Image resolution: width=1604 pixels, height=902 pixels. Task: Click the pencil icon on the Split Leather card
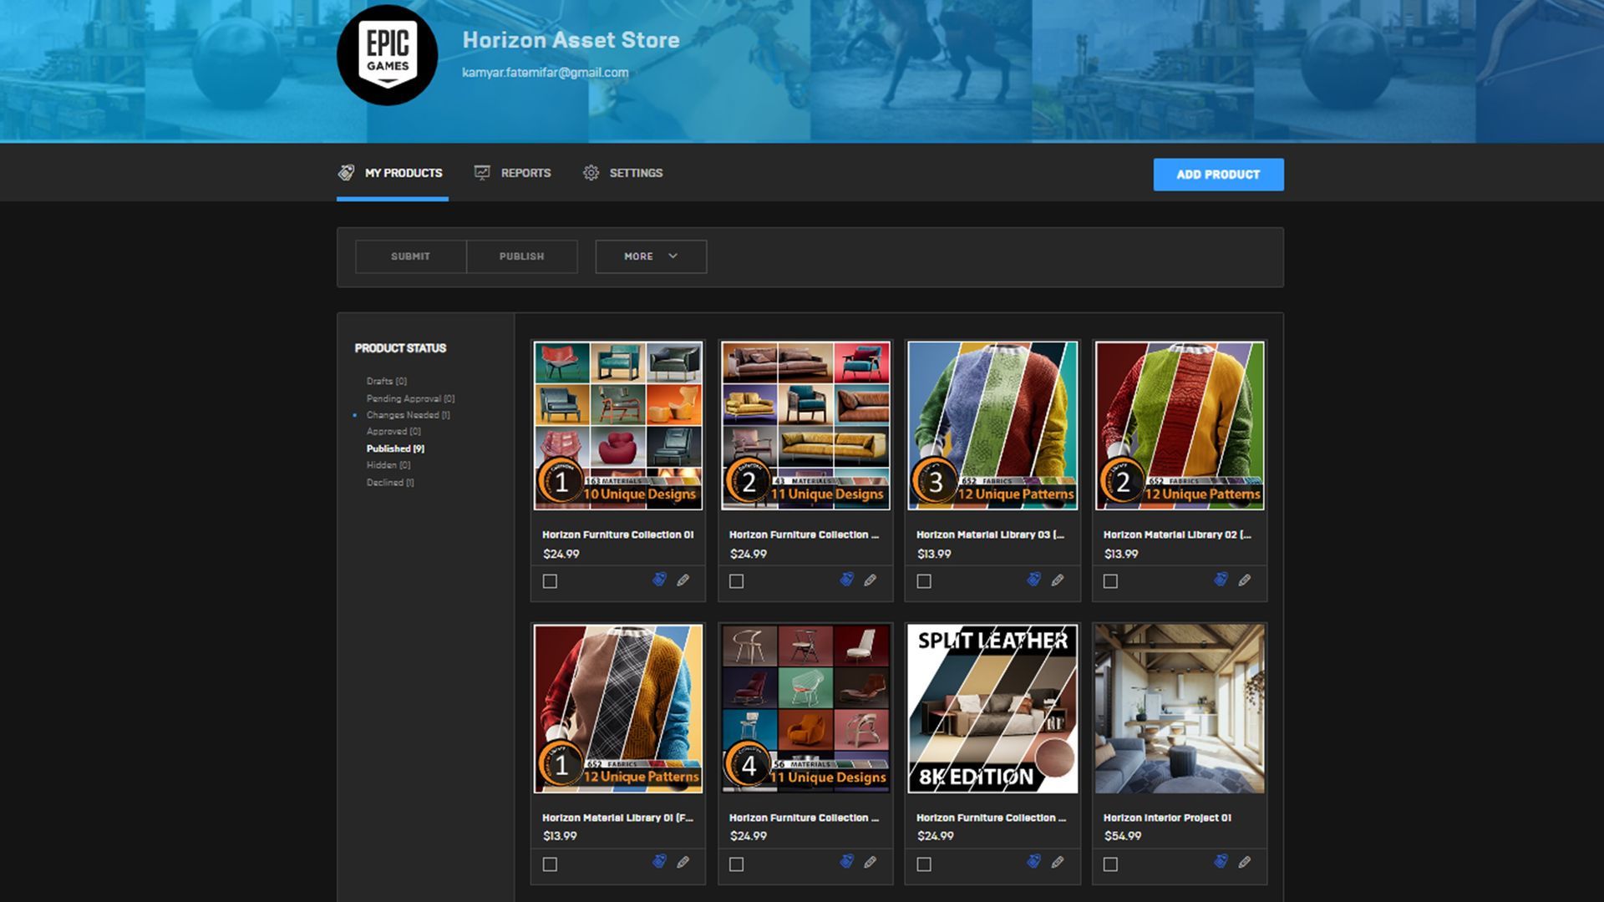pyautogui.click(x=1058, y=863)
